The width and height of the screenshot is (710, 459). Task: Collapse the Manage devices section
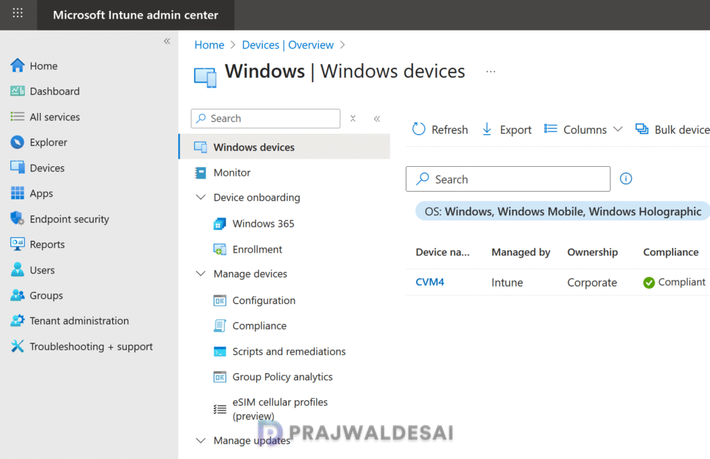coord(200,273)
